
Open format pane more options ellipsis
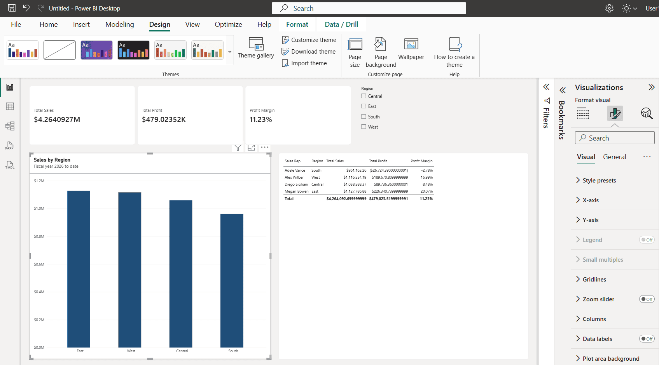647,156
